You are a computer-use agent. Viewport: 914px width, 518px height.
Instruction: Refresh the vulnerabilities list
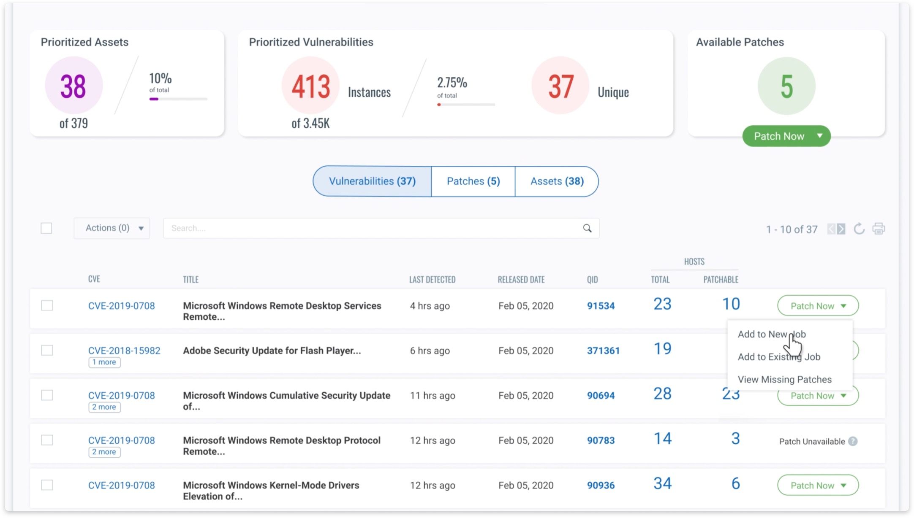pos(859,229)
